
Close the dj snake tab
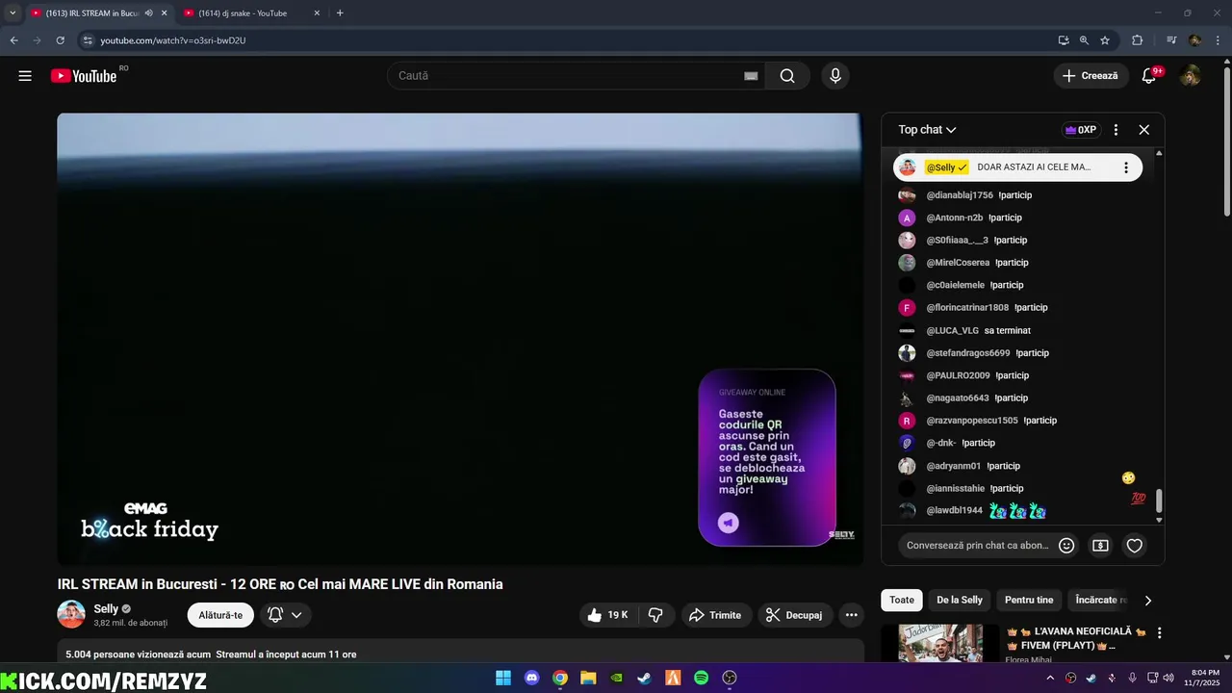316,13
